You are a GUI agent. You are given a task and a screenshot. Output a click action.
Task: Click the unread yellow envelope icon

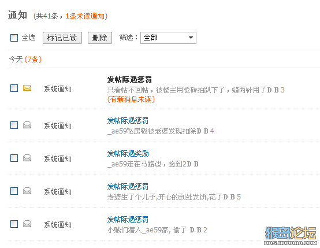(x=27, y=88)
